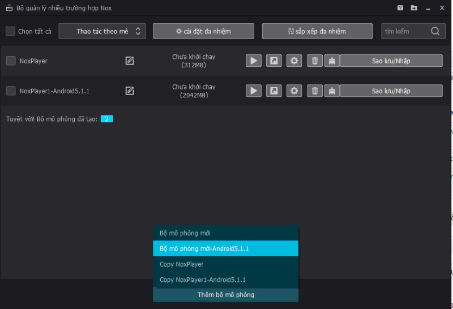Click 'Sao lưu/Nhập' for NoxPlayer
Image resolution: width=453 pixels, height=309 pixels.
coord(391,61)
